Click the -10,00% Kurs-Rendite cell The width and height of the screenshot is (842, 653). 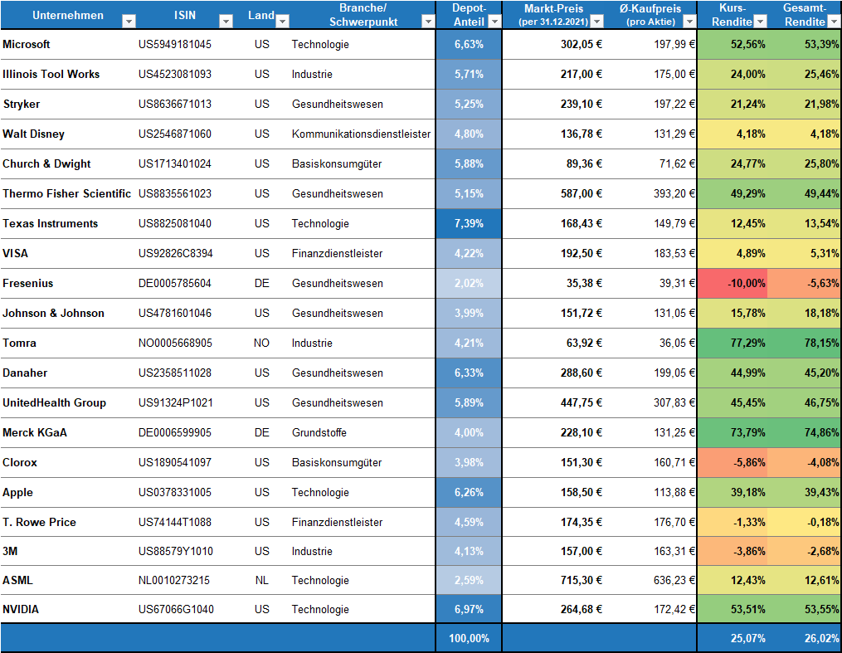732,284
